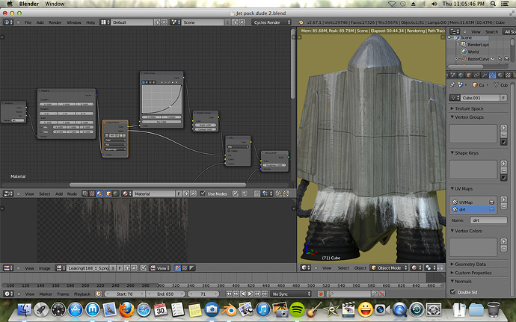The width and height of the screenshot is (516, 322).
Task: Unlink the Leaking0188 image with X icon
Action: click(134, 268)
